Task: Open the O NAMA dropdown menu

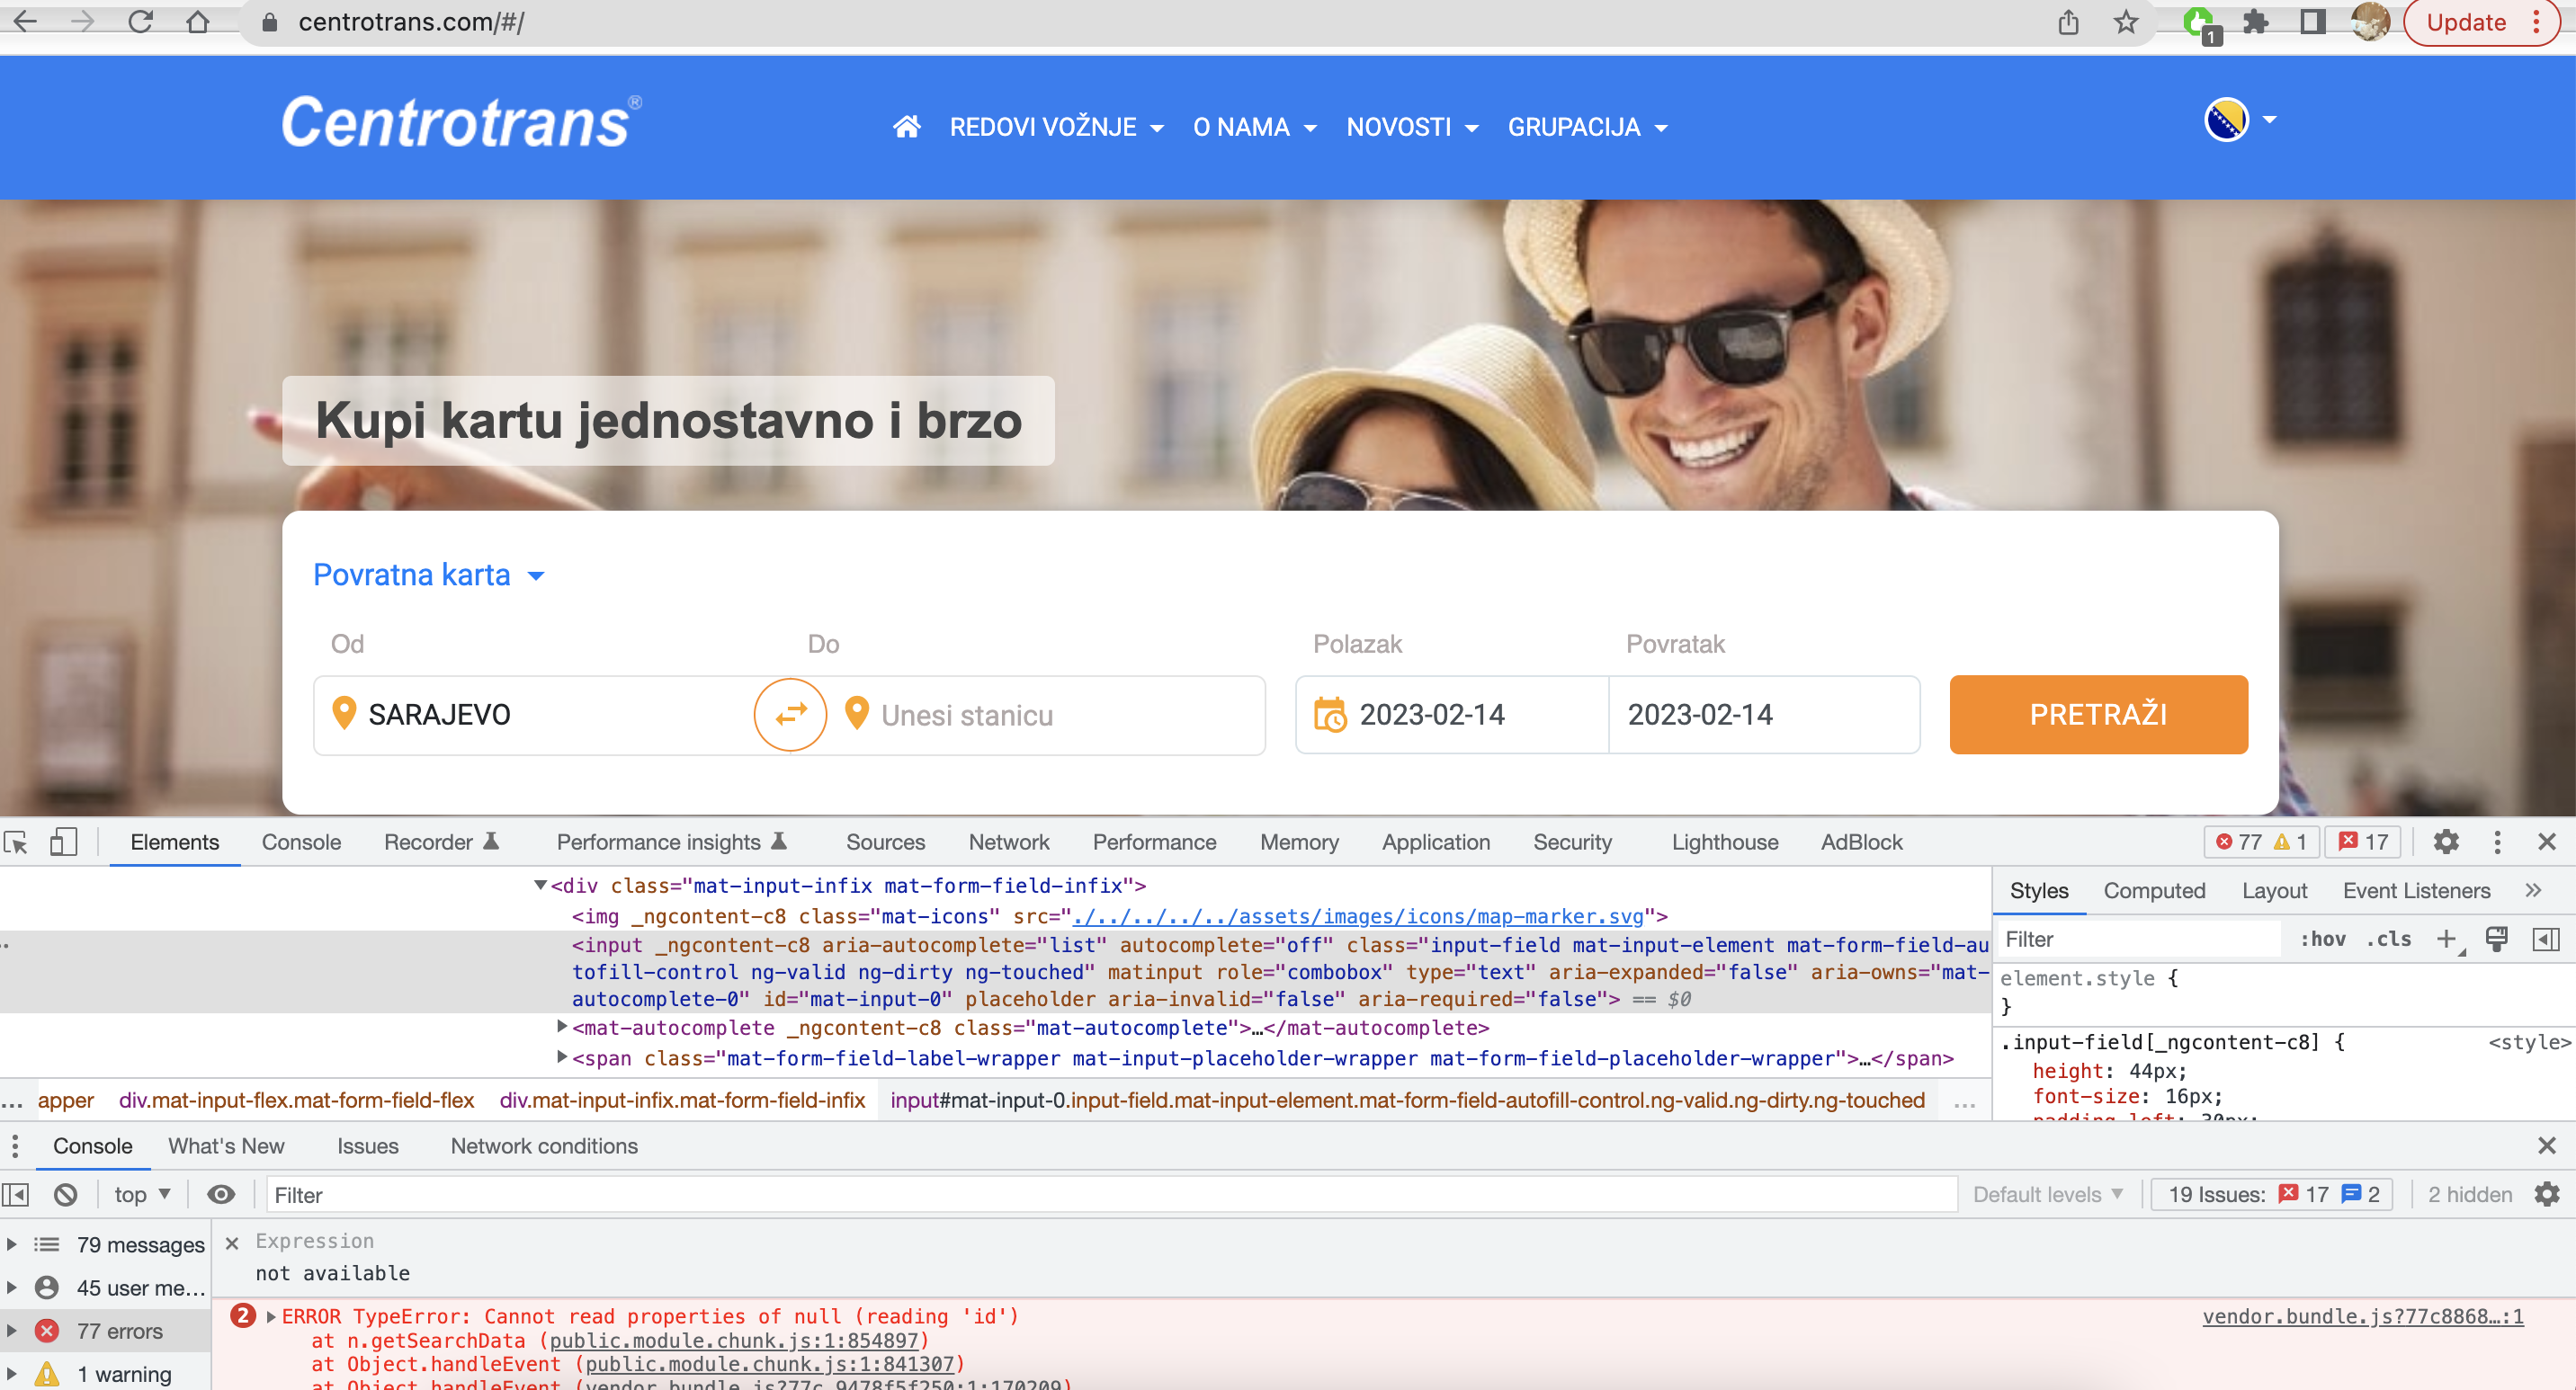Action: tap(1254, 127)
